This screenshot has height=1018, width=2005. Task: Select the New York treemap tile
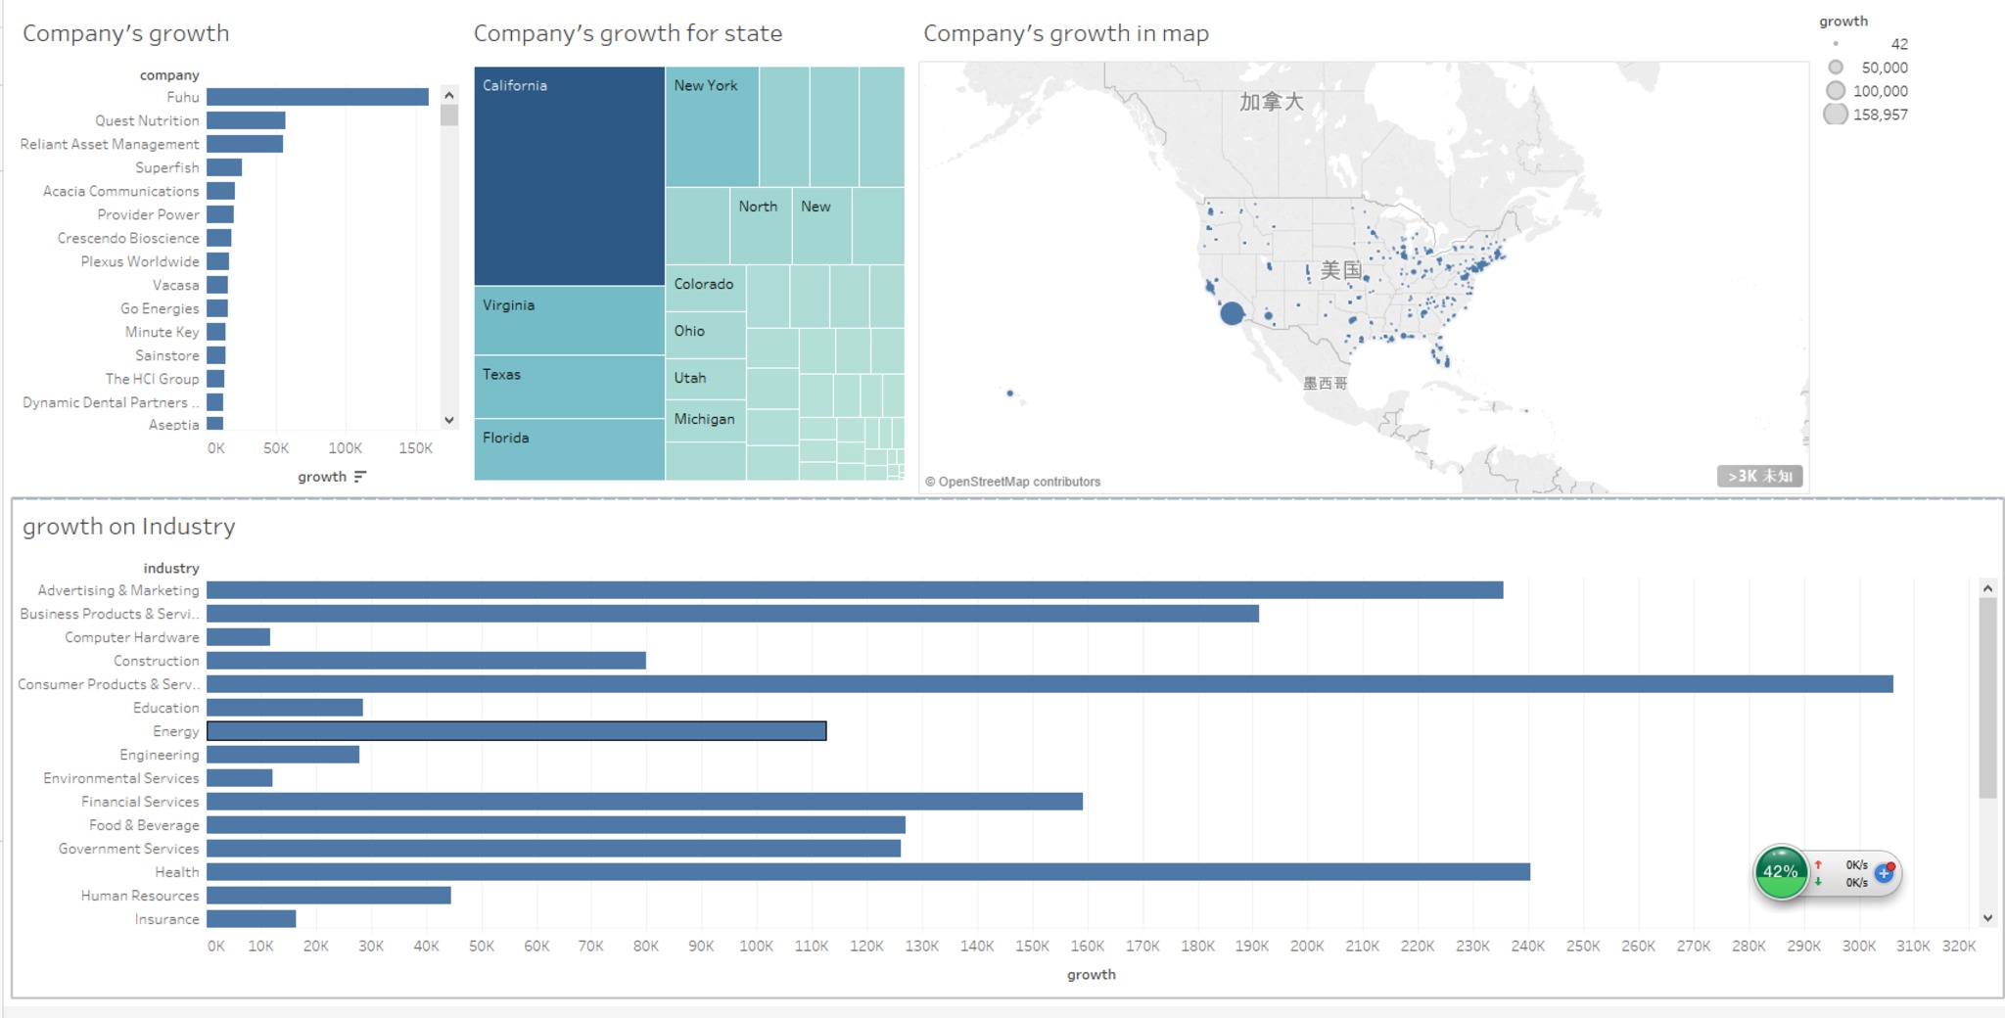(x=712, y=127)
